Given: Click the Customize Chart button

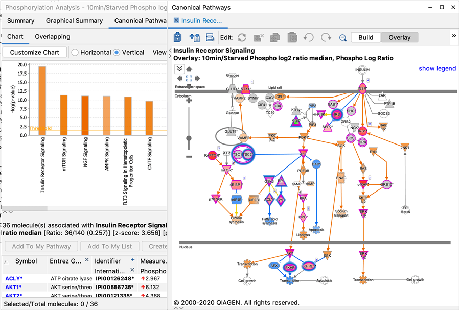Looking at the screenshot, I should click(x=35, y=52).
